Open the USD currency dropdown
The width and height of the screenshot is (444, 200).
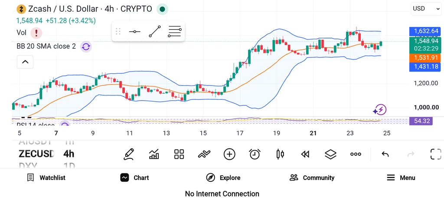coord(426,9)
